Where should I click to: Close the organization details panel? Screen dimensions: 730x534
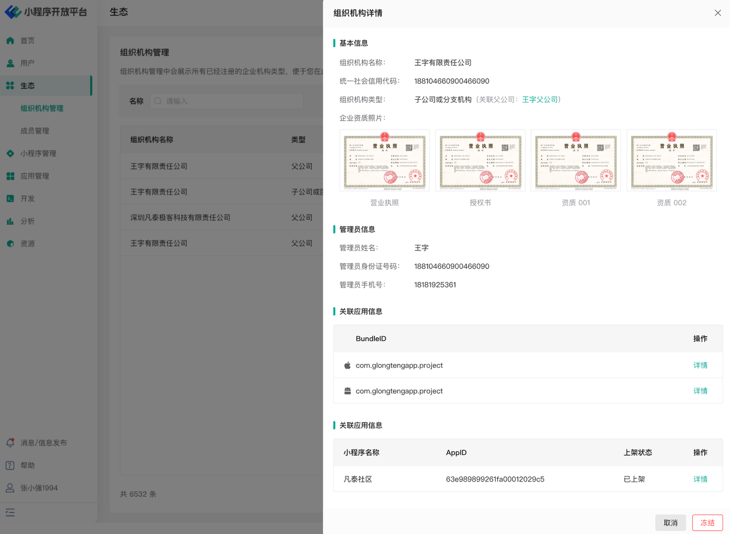click(x=717, y=13)
